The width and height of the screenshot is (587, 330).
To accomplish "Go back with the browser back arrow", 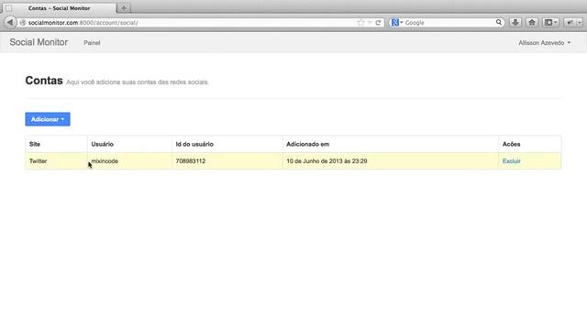I will [x=10, y=22].
